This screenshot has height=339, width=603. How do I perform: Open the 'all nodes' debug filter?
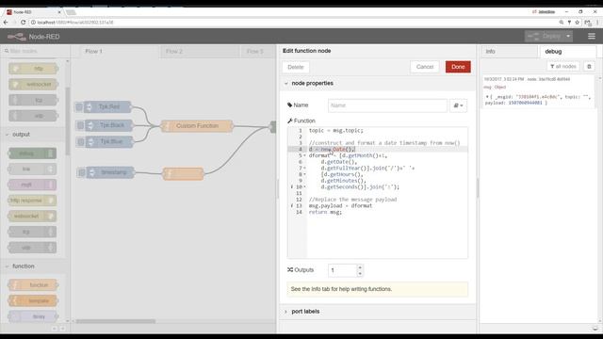coord(563,67)
